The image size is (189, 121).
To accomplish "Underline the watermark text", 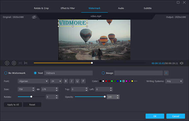I will coord(77,81).
